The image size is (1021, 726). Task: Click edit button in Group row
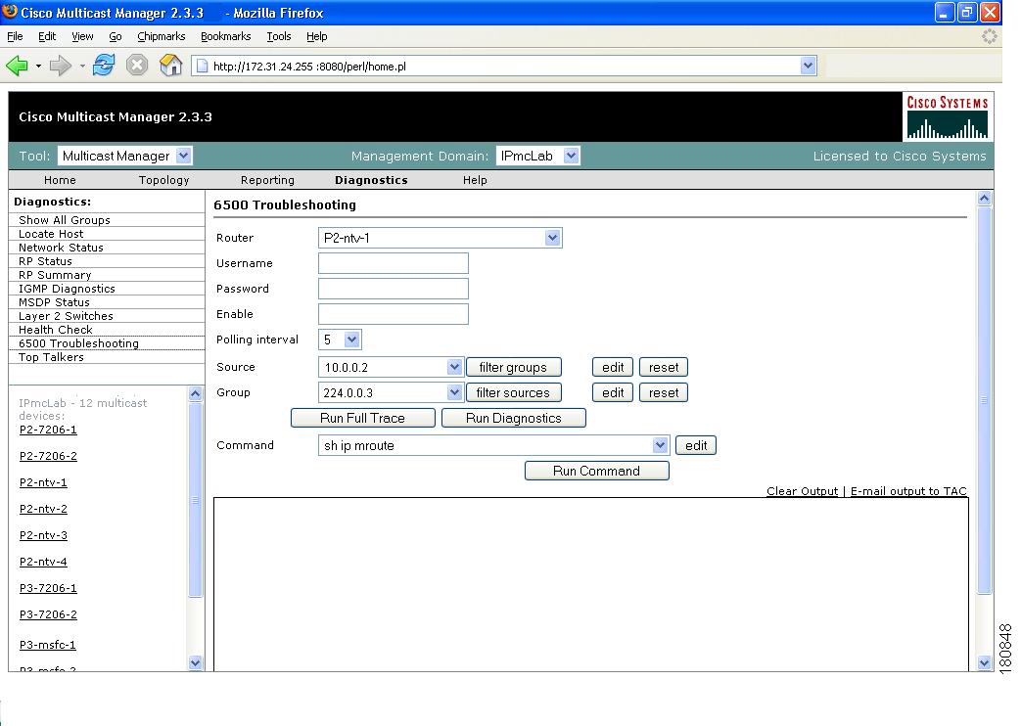[613, 392]
